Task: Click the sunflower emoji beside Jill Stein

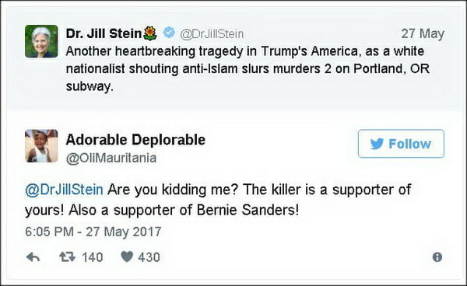Action: pos(149,33)
